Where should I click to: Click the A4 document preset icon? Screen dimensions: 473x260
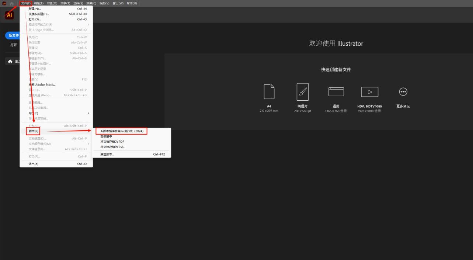click(269, 92)
